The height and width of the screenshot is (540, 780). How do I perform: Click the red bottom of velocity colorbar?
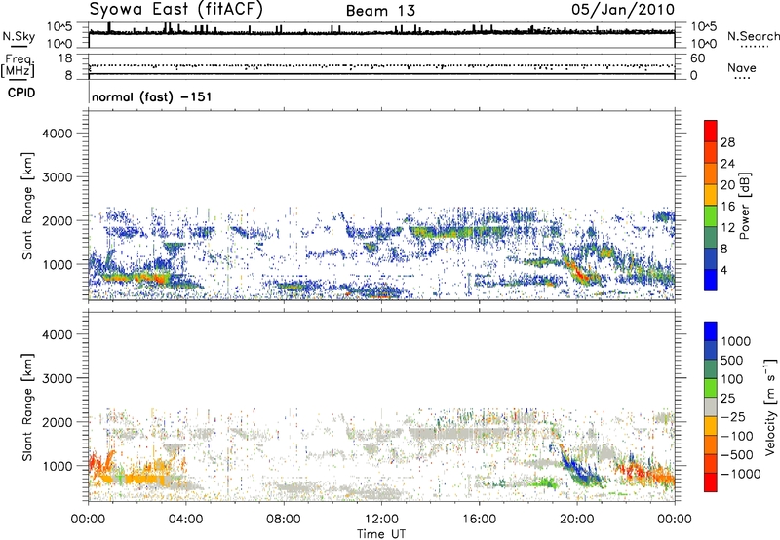(711, 482)
